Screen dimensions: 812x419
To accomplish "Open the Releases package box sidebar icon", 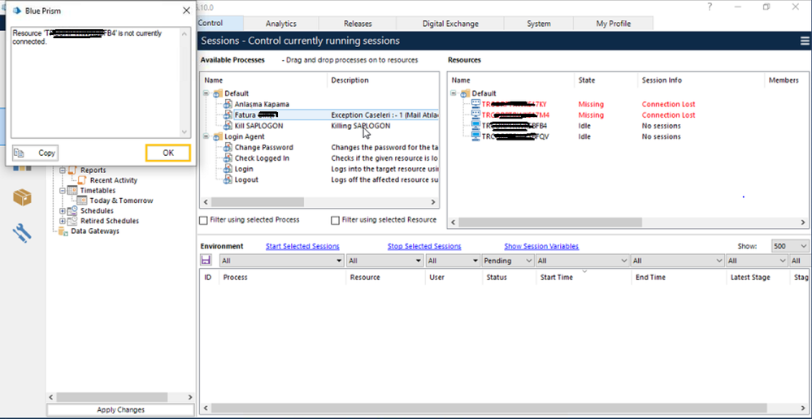I will (x=22, y=197).
